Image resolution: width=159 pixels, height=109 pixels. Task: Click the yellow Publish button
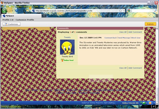(150, 24)
